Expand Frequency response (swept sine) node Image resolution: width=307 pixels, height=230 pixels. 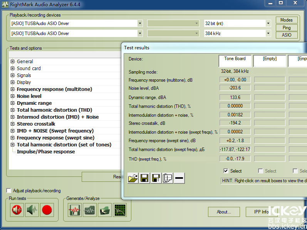[x=13, y=138]
